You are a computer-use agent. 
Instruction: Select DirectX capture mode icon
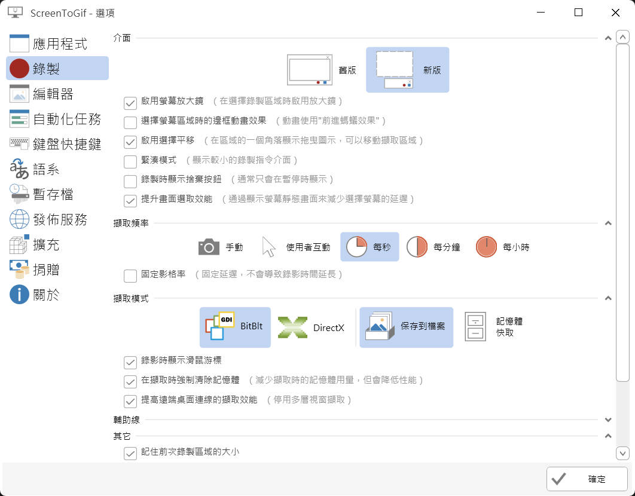292,327
